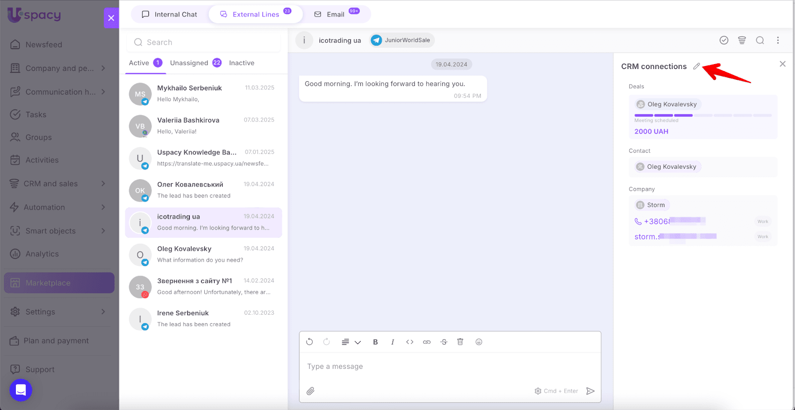Toggle strikethrough formatting in editor

(444, 342)
